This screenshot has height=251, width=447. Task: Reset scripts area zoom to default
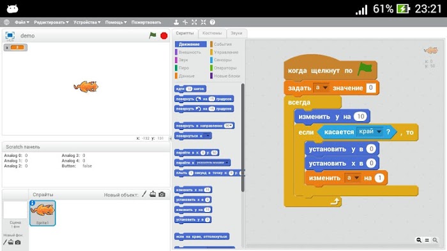427,240
